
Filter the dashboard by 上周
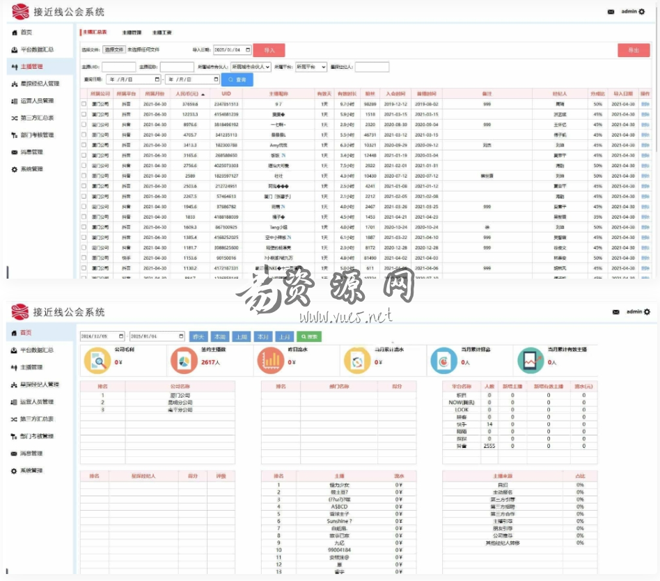point(242,336)
